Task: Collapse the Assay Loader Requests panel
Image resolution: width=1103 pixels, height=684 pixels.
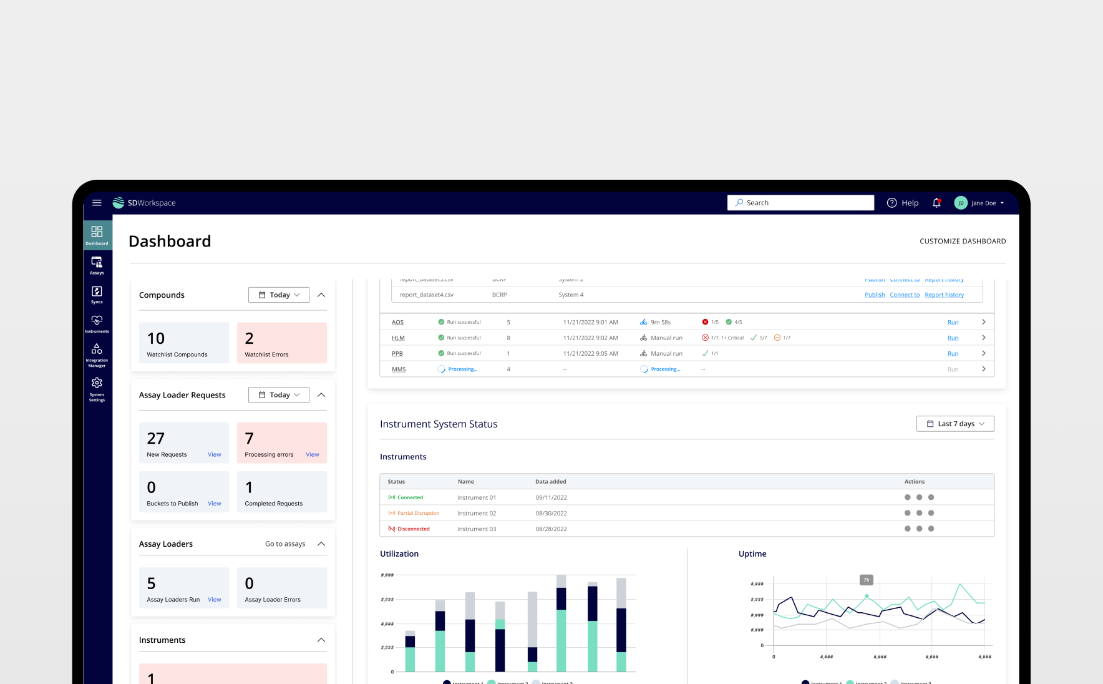Action: [321, 394]
